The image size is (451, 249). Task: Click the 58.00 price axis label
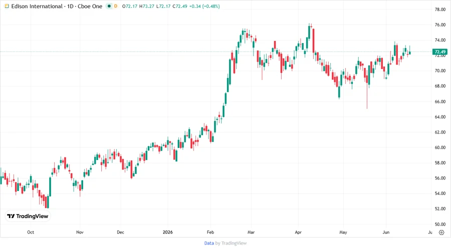click(440, 163)
